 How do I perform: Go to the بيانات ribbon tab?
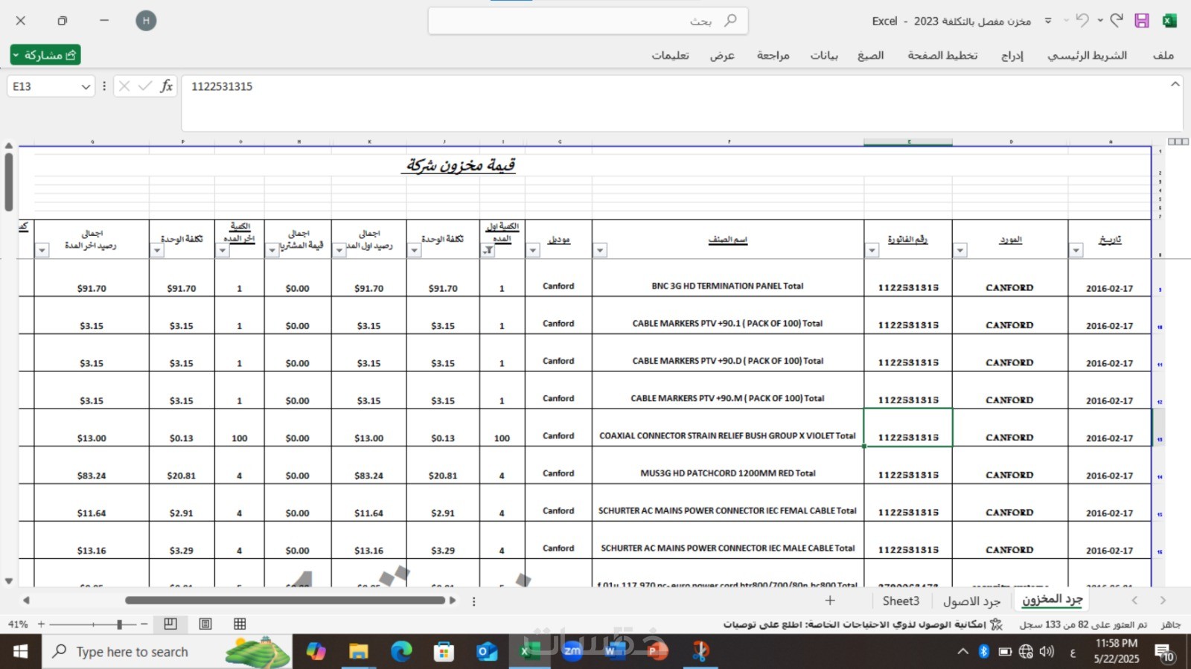click(824, 55)
